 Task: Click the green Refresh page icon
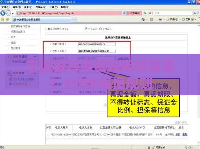click(145, 13)
